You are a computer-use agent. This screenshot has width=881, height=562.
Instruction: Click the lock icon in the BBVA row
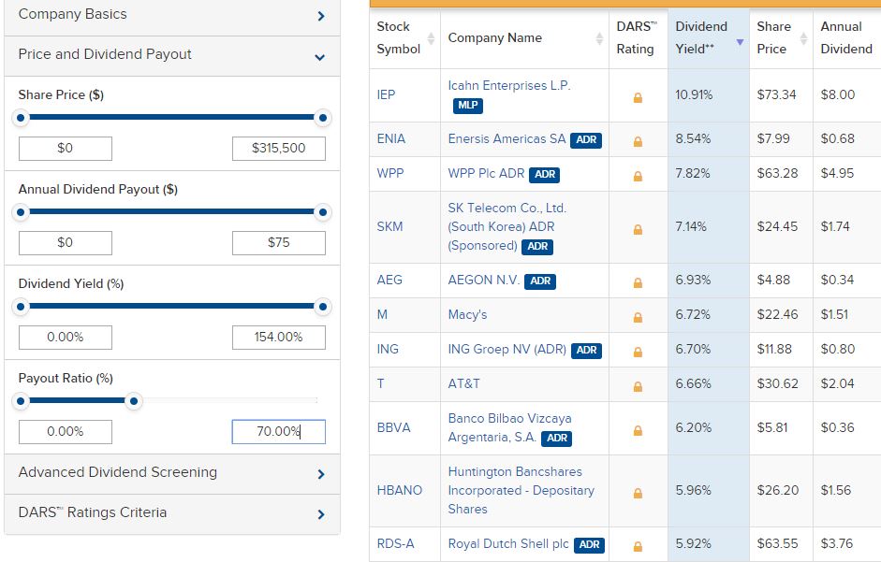638,431
